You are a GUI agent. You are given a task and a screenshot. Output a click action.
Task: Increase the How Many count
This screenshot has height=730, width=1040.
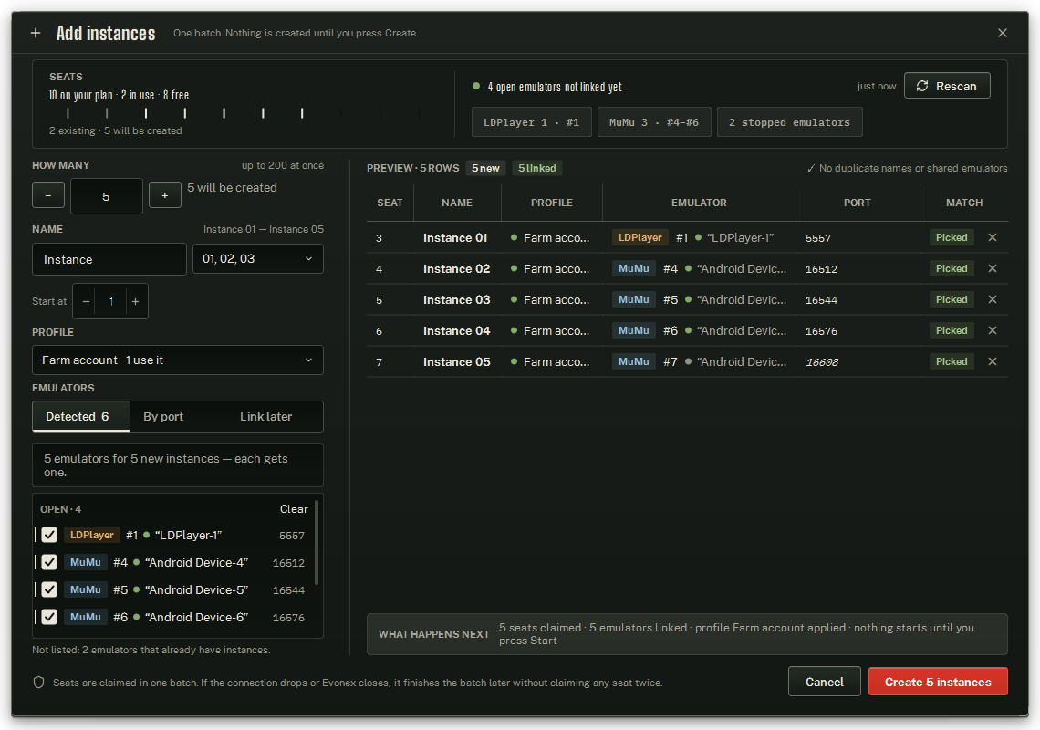pyautogui.click(x=165, y=195)
